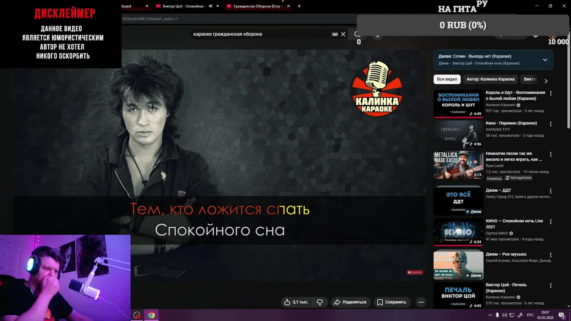
Task: Open volume control in system tray
Action: [x=505, y=315]
